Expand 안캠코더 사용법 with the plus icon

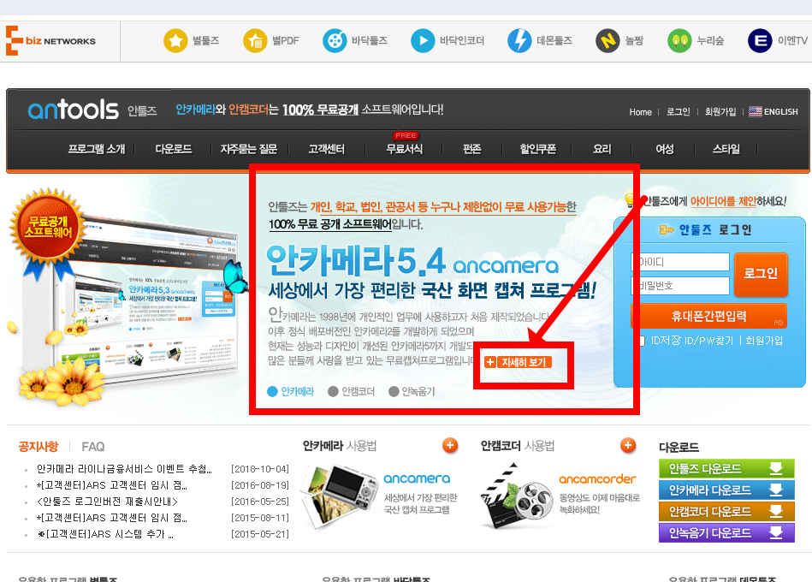628,446
